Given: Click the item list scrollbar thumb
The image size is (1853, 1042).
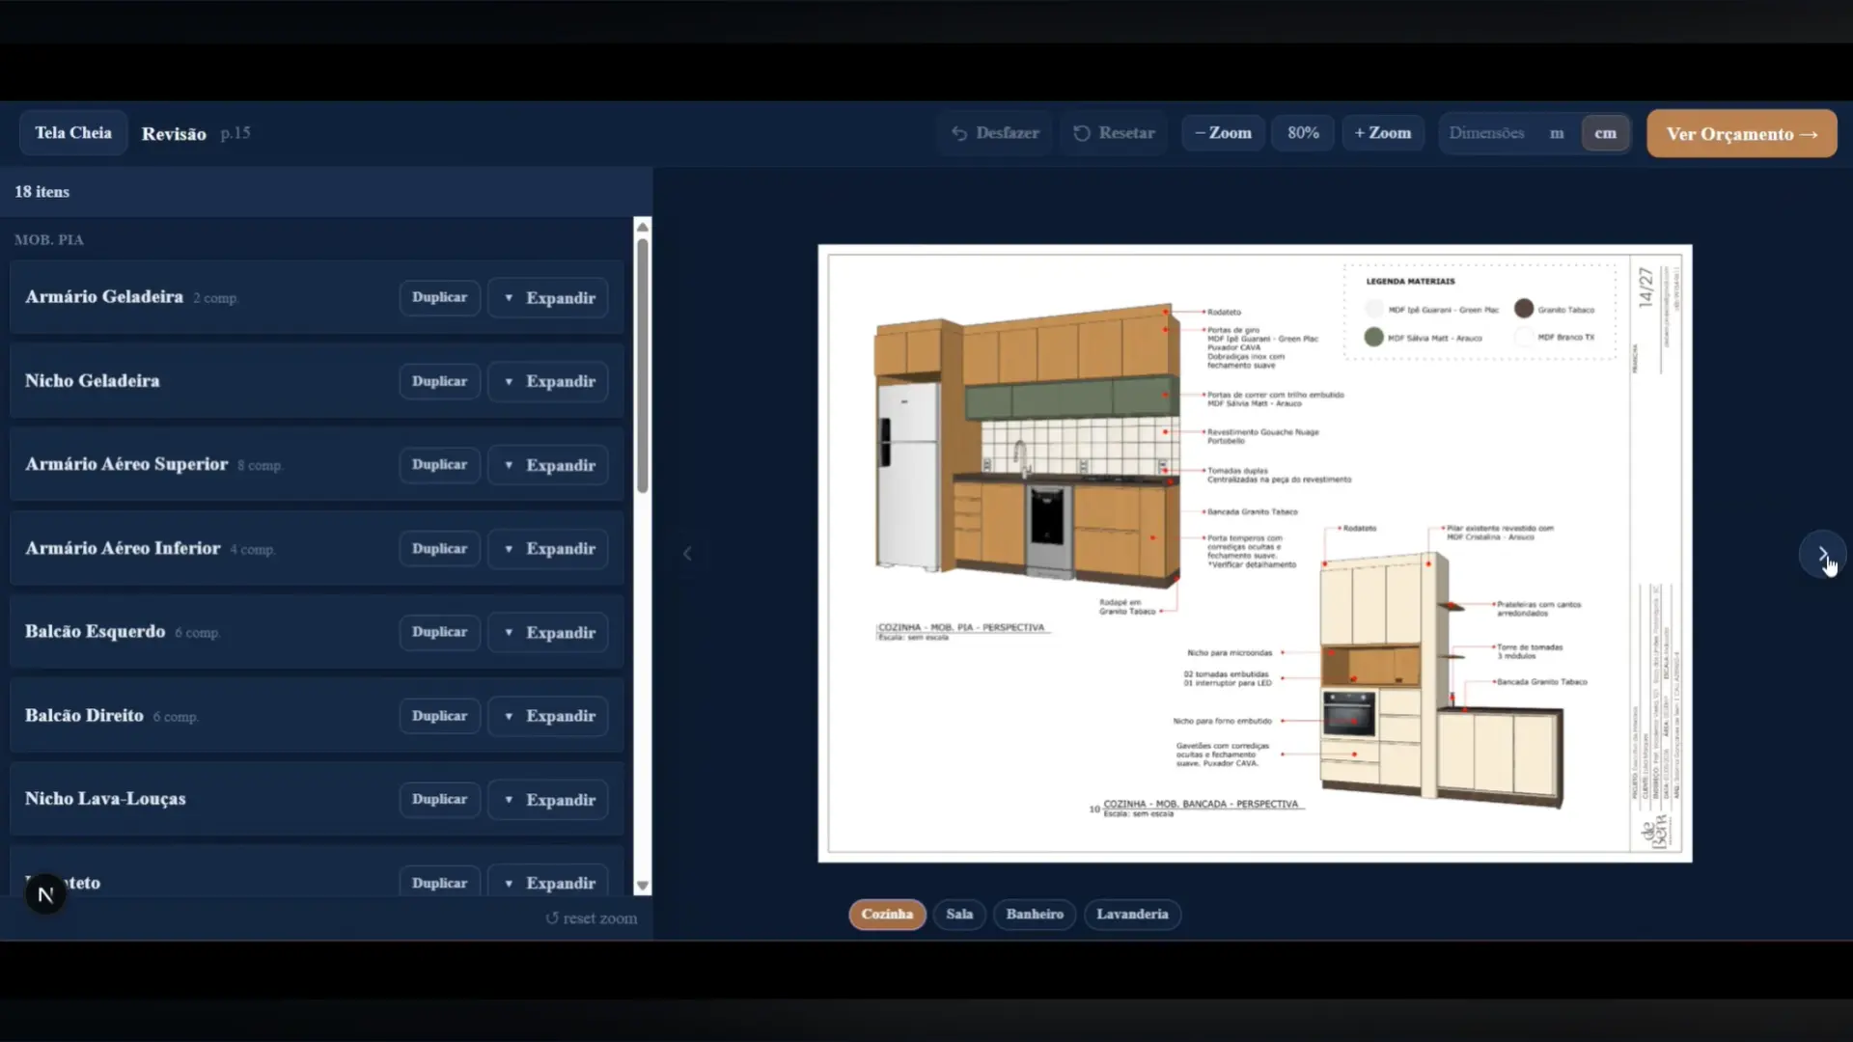Looking at the screenshot, I should coord(642,365).
